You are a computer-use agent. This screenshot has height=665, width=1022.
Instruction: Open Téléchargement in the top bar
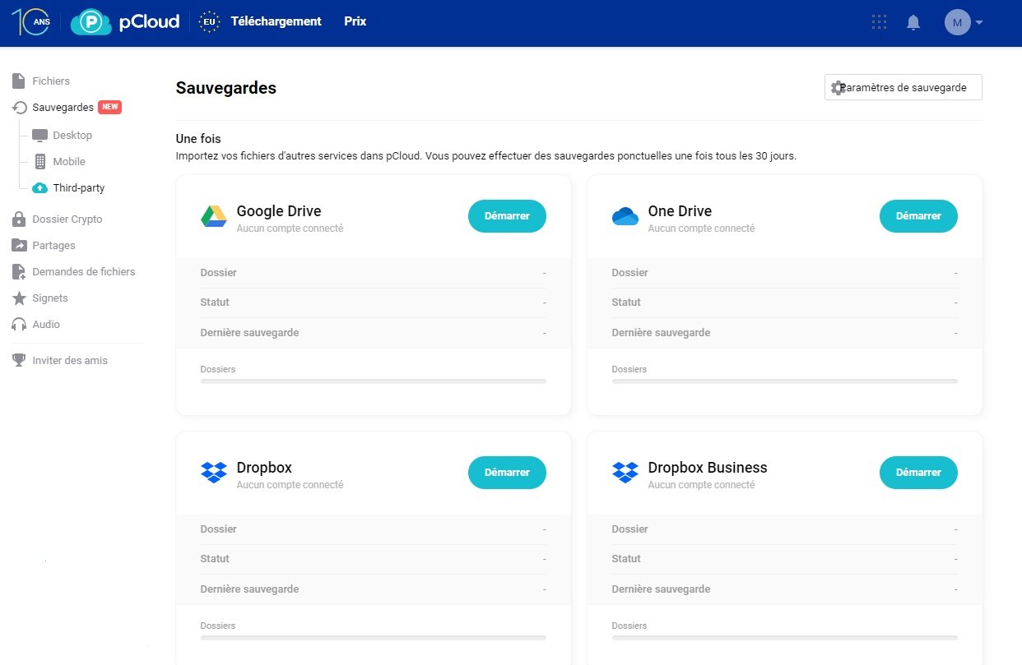point(276,21)
